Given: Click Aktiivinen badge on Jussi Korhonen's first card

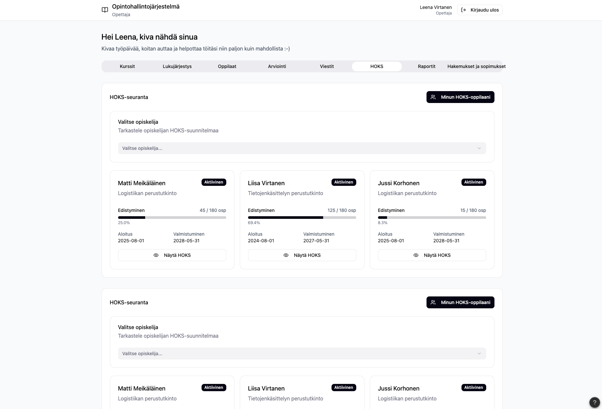Looking at the screenshot, I should pyautogui.click(x=473, y=182).
